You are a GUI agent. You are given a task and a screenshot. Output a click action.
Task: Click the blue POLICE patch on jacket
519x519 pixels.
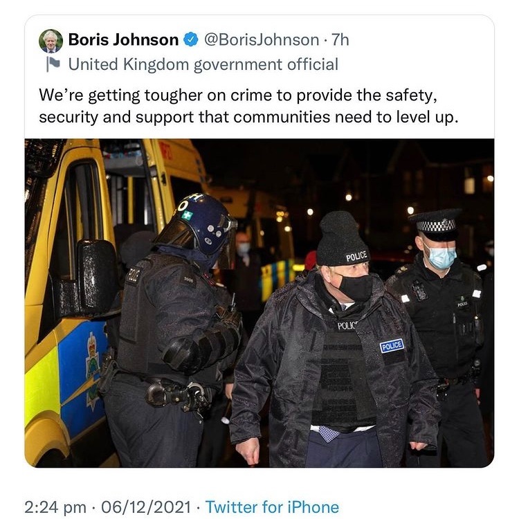click(x=392, y=346)
